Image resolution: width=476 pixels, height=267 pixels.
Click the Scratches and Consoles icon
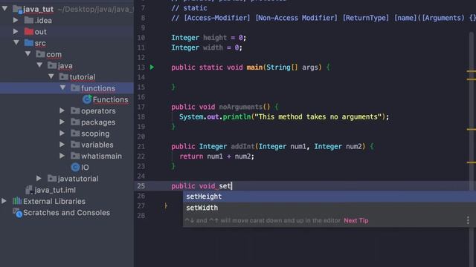point(17,213)
